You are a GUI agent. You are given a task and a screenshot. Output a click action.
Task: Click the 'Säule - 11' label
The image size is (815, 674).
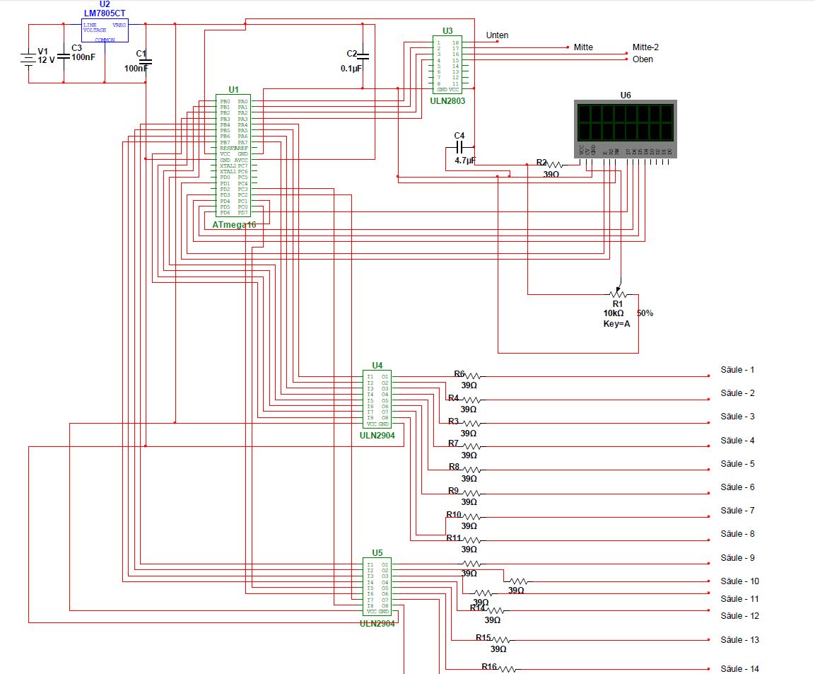tap(739, 599)
